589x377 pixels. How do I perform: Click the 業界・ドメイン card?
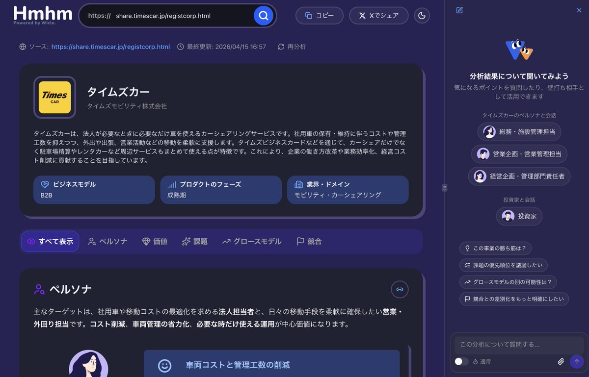tap(348, 190)
